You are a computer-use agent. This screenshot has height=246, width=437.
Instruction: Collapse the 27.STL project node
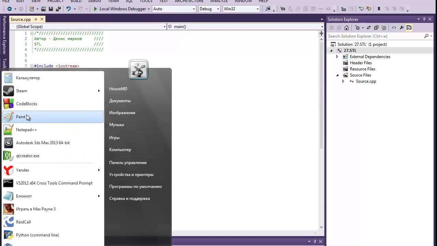click(331, 51)
